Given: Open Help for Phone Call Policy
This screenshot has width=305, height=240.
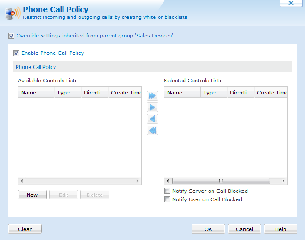Looking at the screenshot, I should 280,229.
